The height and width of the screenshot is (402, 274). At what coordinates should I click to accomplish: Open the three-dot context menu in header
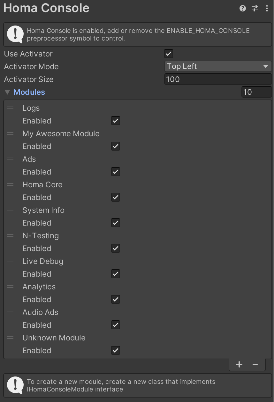[x=267, y=9]
